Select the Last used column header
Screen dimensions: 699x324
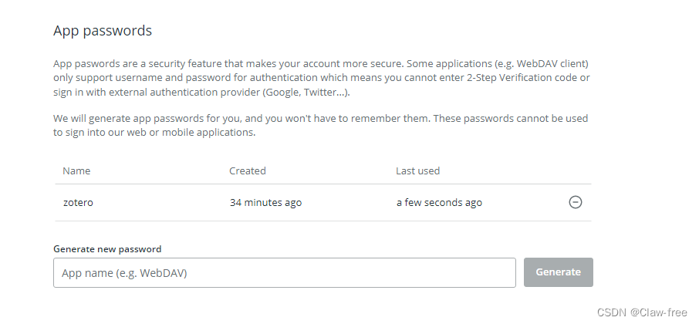tap(417, 170)
